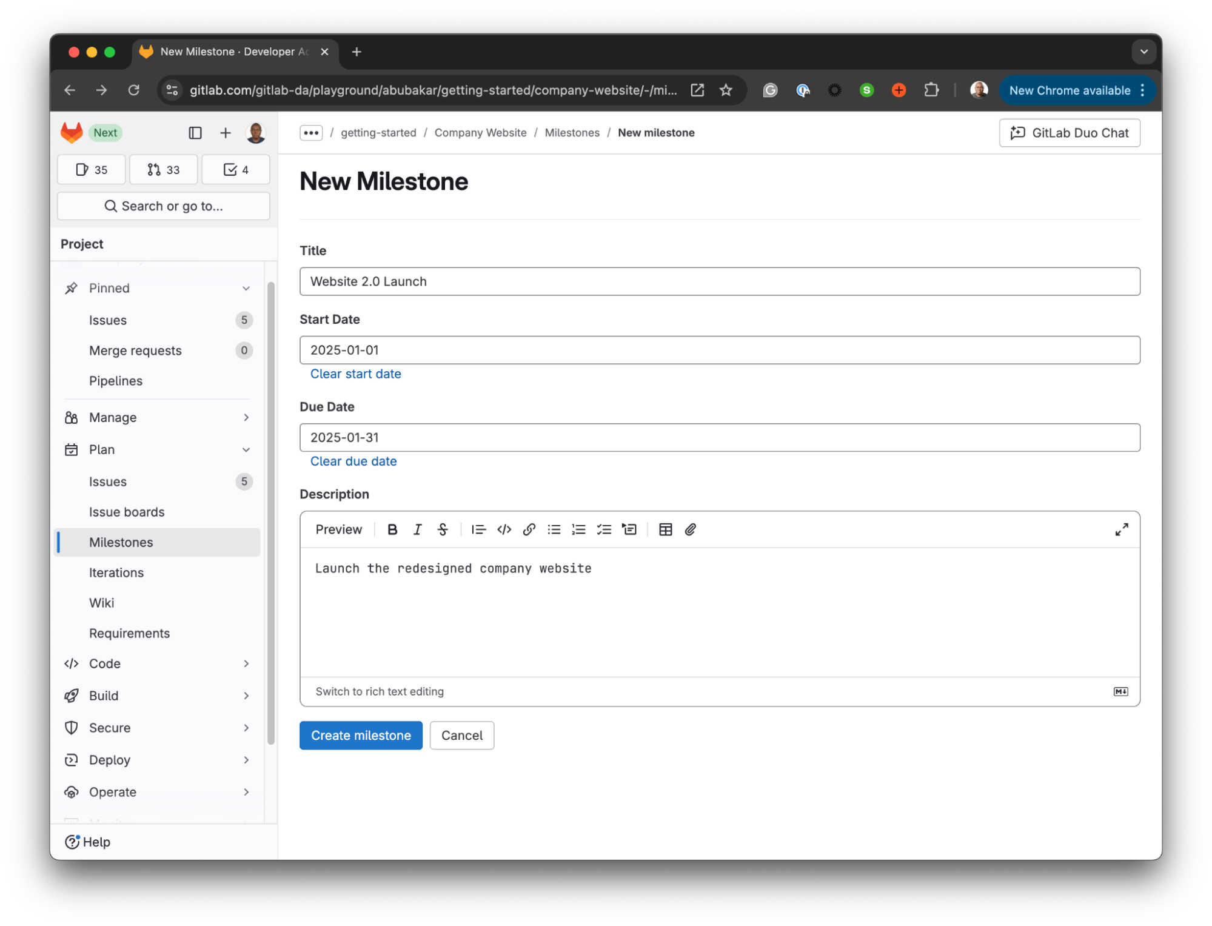Switch to Preview tab in editor
The width and height of the screenshot is (1212, 926).
pyautogui.click(x=338, y=528)
